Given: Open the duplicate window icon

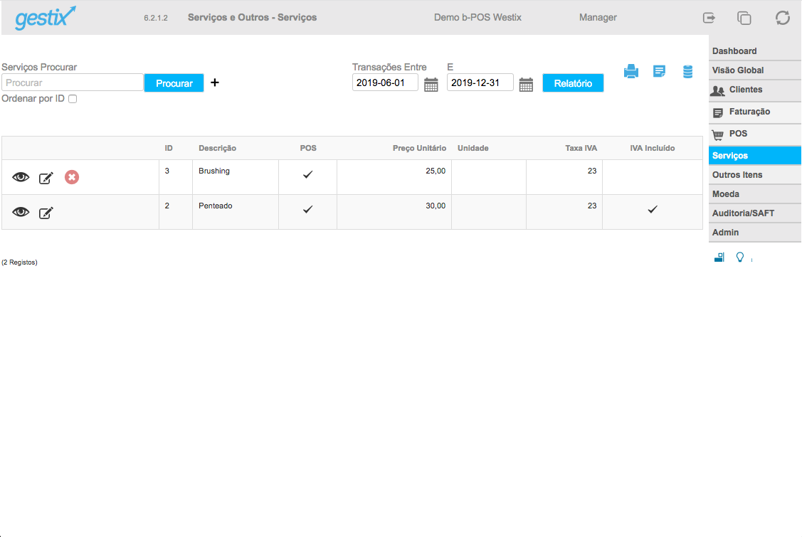Looking at the screenshot, I should pos(744,18).
